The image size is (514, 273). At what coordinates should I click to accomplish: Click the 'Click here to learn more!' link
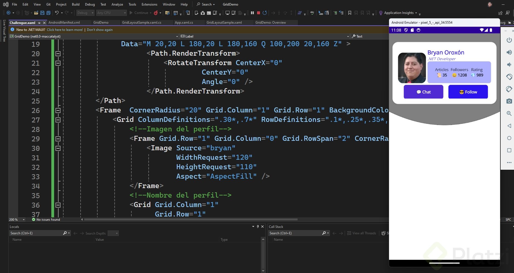point(65,30)
